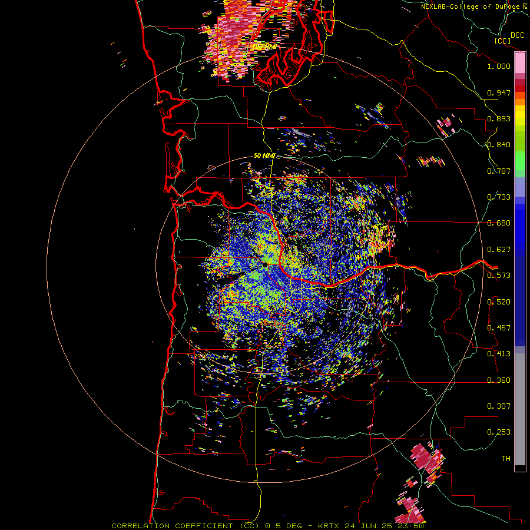The width and height of the screenshot is (530, 530).
Task: Click the 0.413 scale value
Action: [499, 354]
